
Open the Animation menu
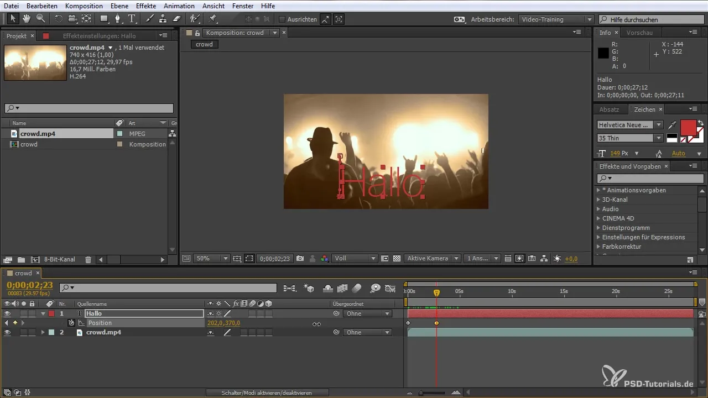pos(179,6)
